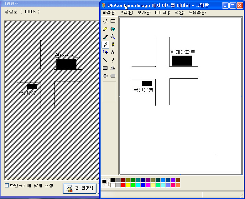This screenshot has width=245, height=199.
Task: Pick the dark gray palette swatch
Action: coord(118,180)
